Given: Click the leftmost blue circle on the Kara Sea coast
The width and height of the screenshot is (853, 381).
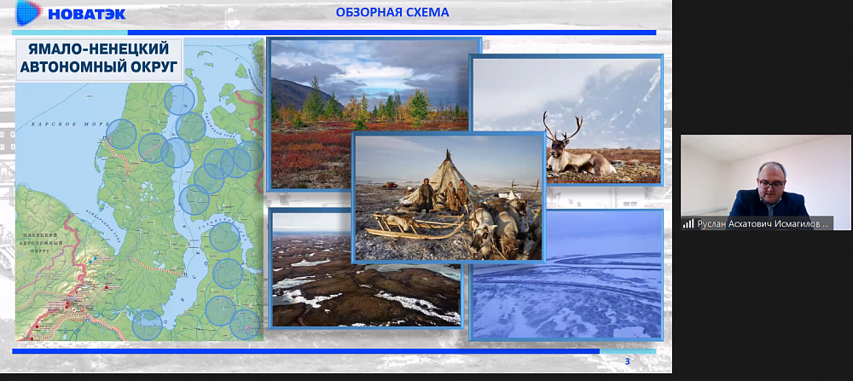Looking at the screenshot, I should pyautogui.click(x=121, y=133).
